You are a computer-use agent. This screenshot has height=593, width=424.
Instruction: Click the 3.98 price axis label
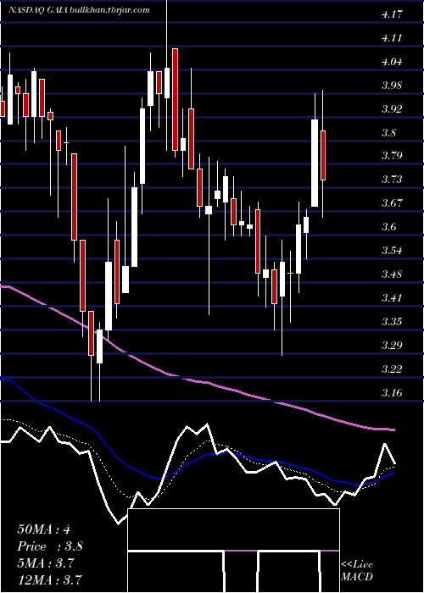pos(392,86)
